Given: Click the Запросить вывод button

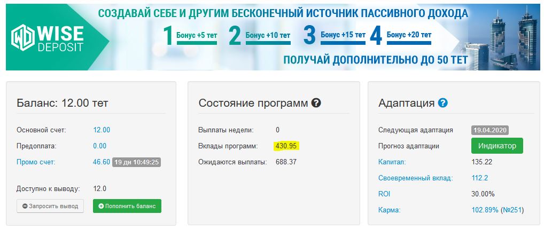Looking at the screenshot, I should coord(50,206).
